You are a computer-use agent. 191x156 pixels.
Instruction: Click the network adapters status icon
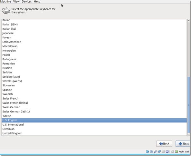click(159, 151)
